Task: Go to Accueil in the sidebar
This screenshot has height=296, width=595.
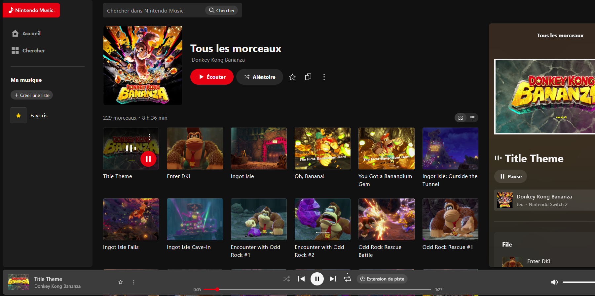Action: point(26,33)
